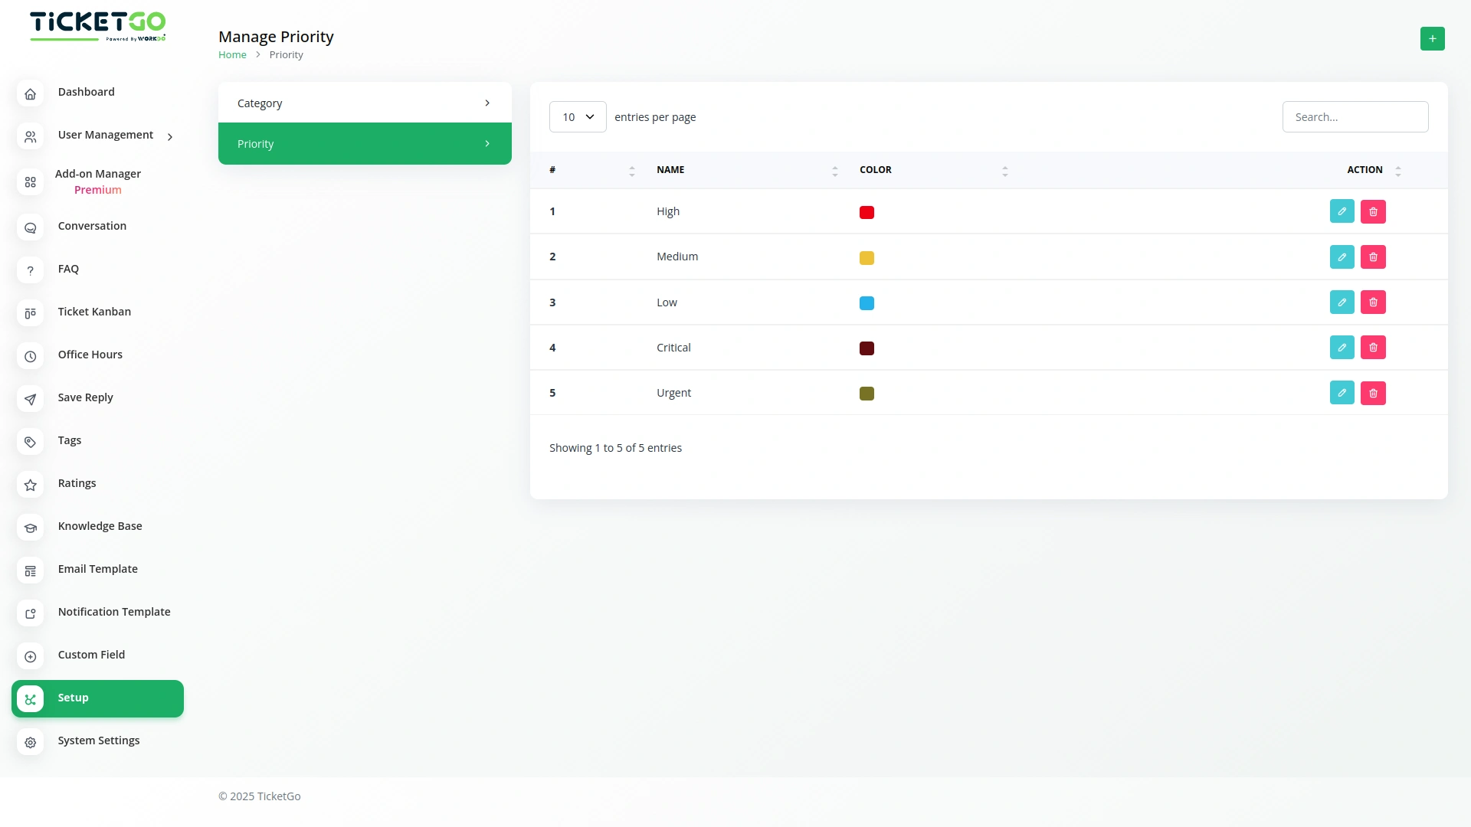Click the green add priority button
Image resolution: width=1471 pixels, height=827 pixels.
(1433, 38)
